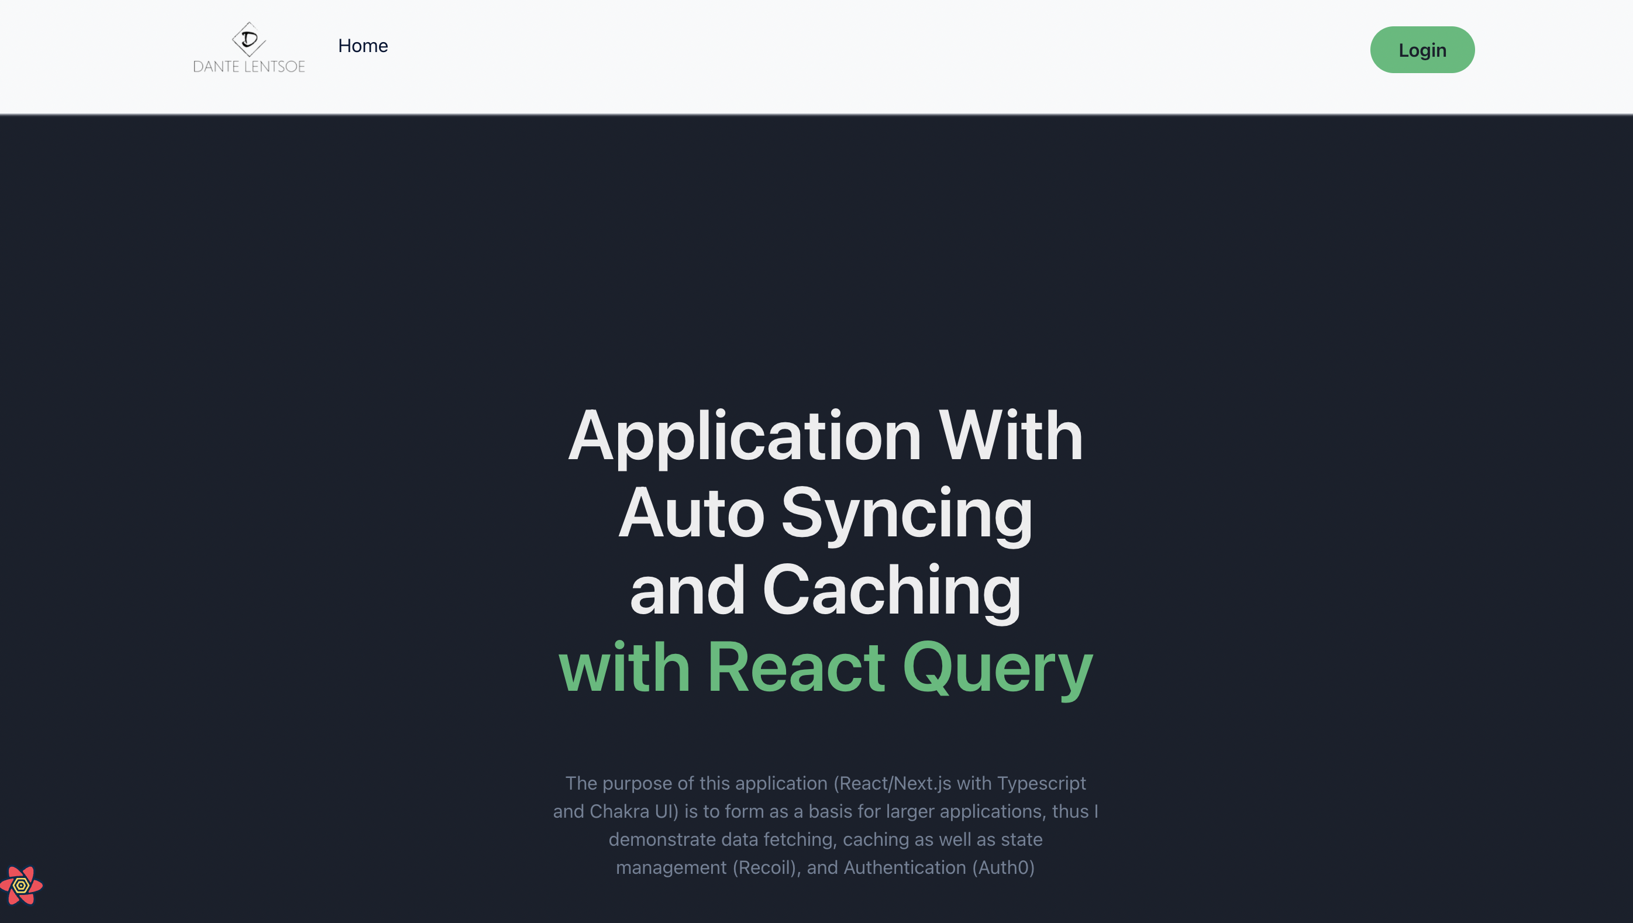
Task: Select Home in the navigation bar
Action: [363, 45]
